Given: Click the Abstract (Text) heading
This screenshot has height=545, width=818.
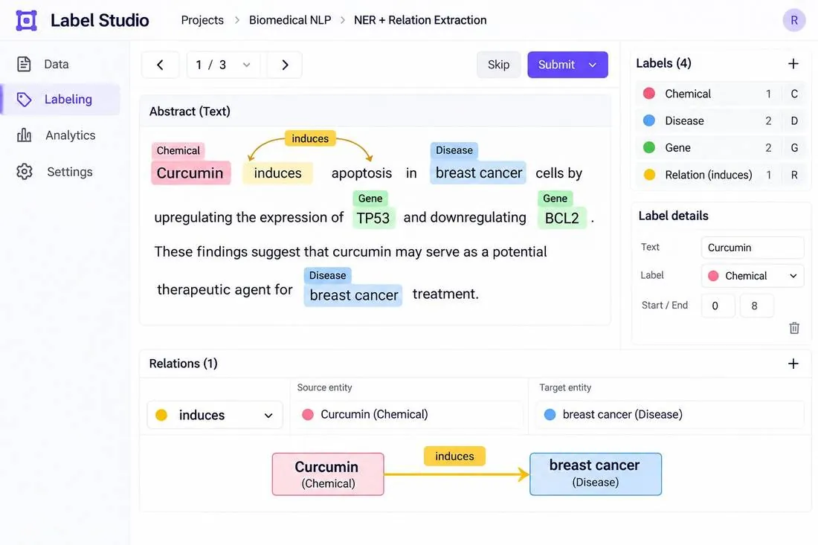Looking at the screenshot, I should pyautogui.click(x=190, y=111).
